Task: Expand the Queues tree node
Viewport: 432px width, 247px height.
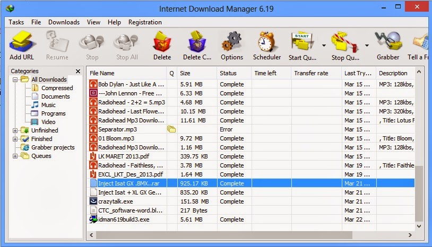Action: pyautogui.click(x=15, y=156)
